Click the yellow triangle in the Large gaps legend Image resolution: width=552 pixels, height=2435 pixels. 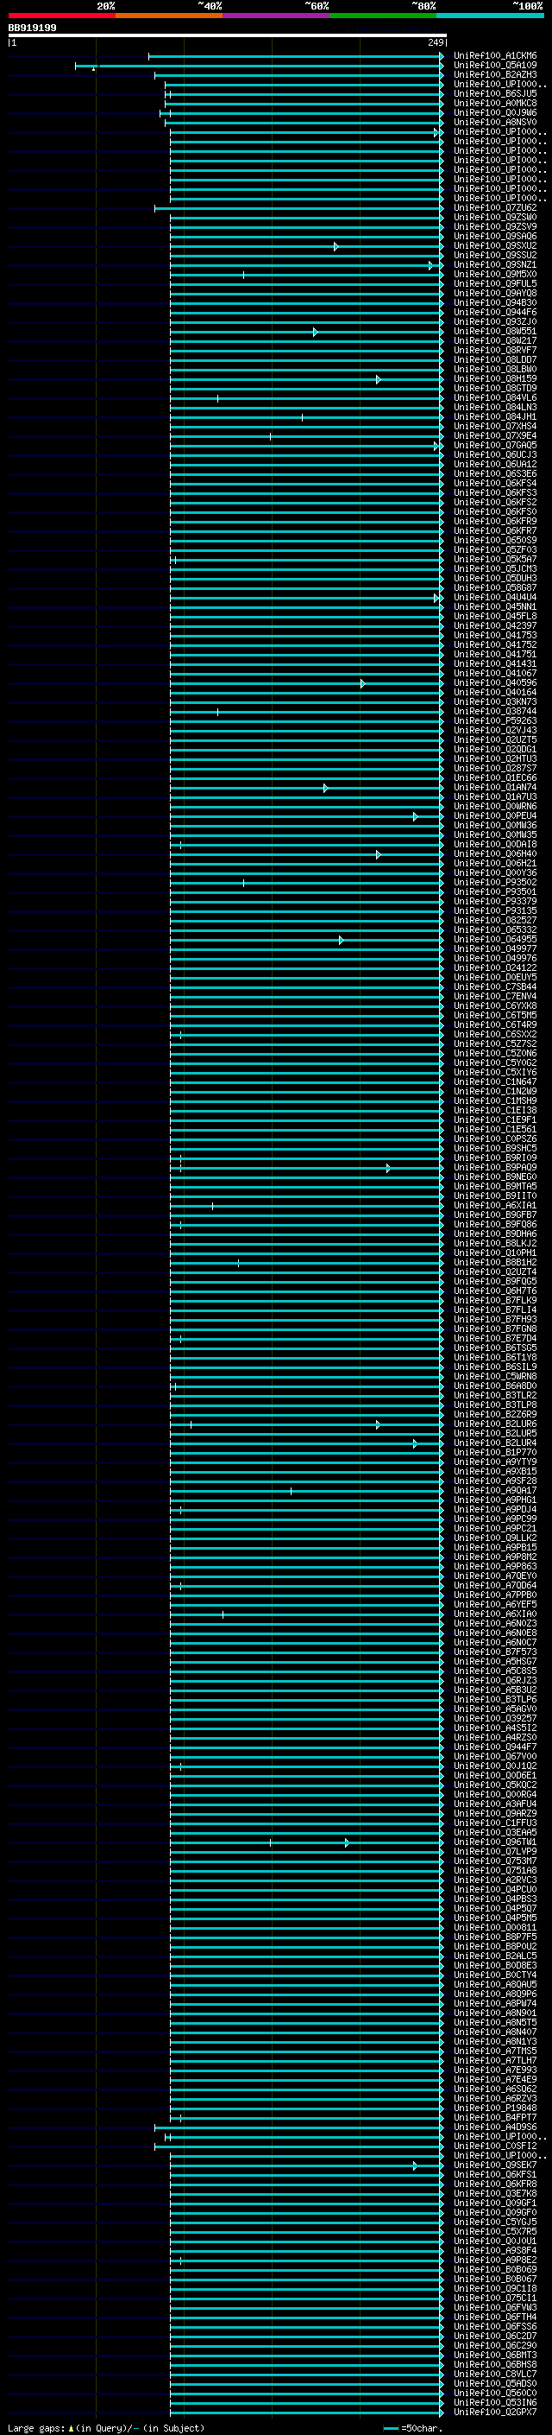71,2428
